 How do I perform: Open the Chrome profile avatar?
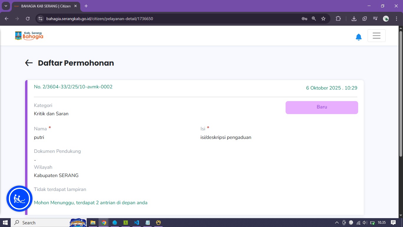click(386, 19)
